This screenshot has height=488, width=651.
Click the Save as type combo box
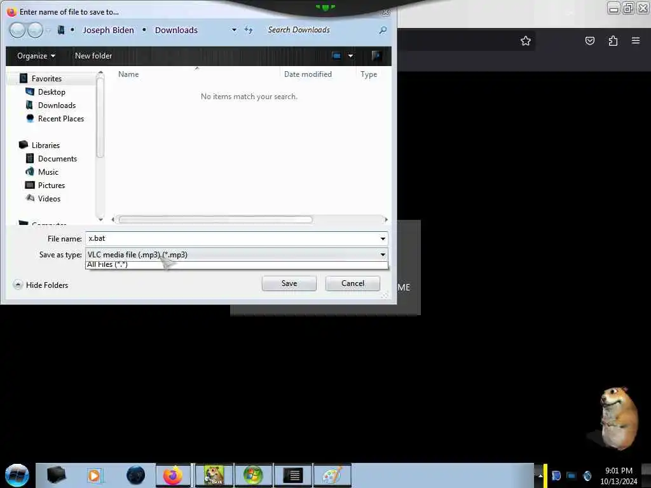click(236, 254)
